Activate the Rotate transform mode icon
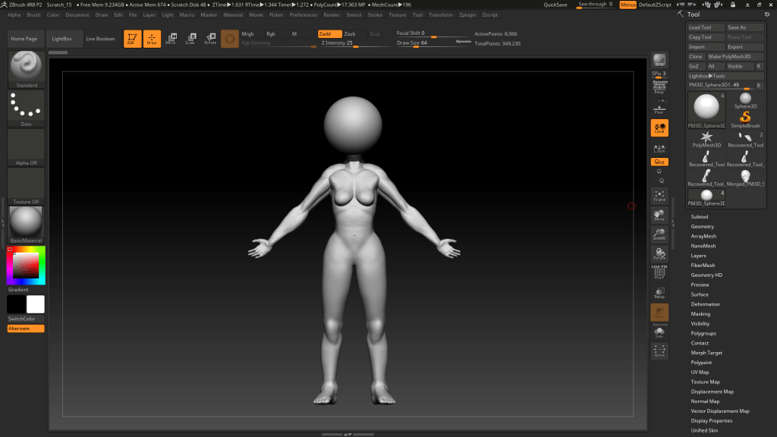The image size is (777, 437). (x=209, y=39)
